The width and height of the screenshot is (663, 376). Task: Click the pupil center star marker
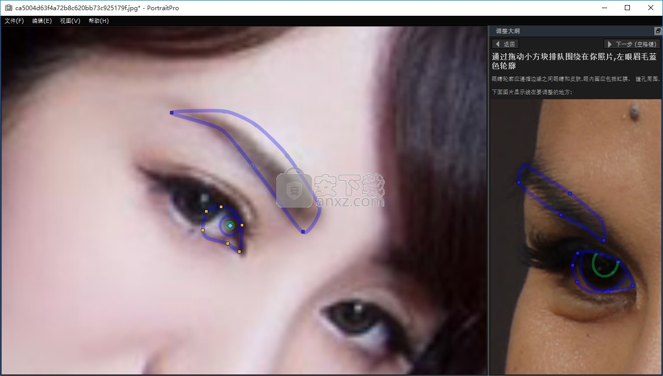click(230, 225)
